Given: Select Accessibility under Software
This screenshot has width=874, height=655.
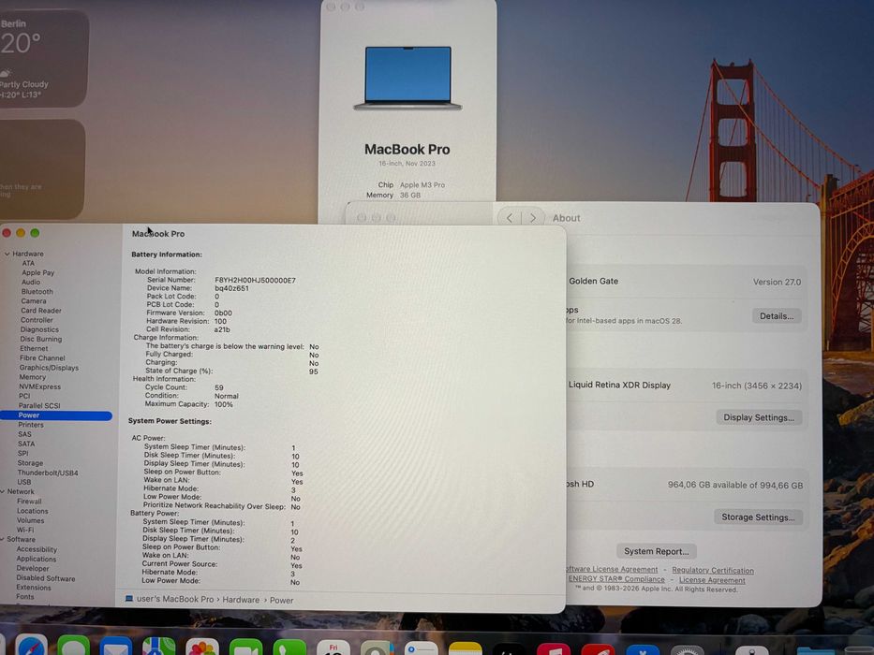Looking at the screenshot, I should [x=37, y=549].
